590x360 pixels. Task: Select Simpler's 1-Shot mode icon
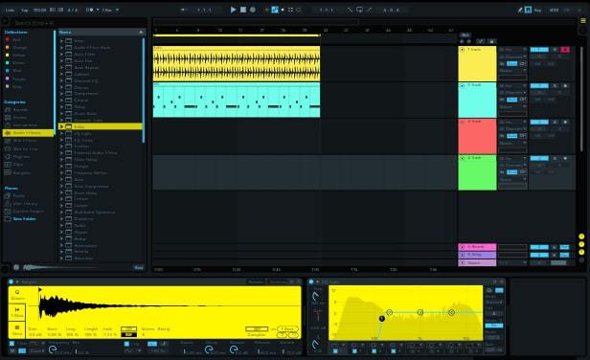click(x=17, y=312)
